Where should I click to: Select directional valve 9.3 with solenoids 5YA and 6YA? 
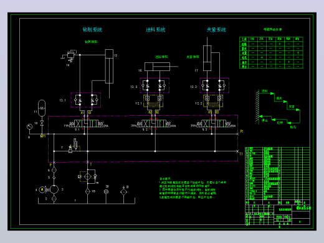pos(214,124)
